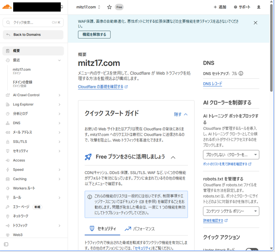Collapse the sidebar panel icon
The width and height of the screenshot is (275, 252).
[x=6, y=244]
